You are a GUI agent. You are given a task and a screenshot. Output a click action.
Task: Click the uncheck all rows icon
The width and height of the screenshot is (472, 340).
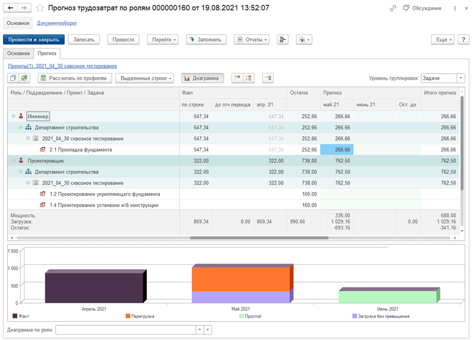pos(13,78)
